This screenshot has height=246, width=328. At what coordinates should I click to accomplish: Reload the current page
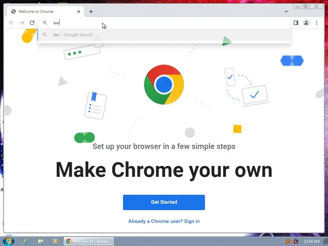coord(32,23)
